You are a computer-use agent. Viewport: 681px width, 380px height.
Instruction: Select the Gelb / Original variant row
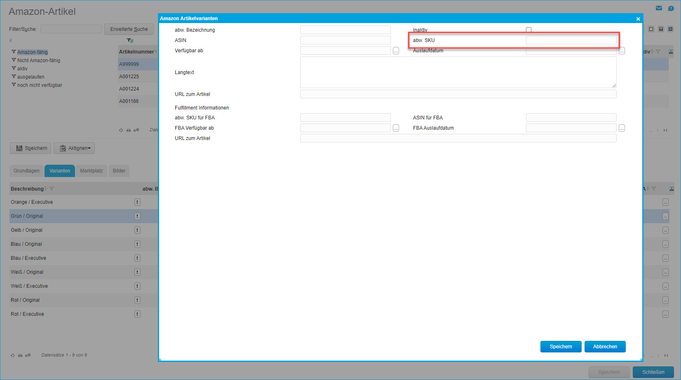[x=84, y=230]
